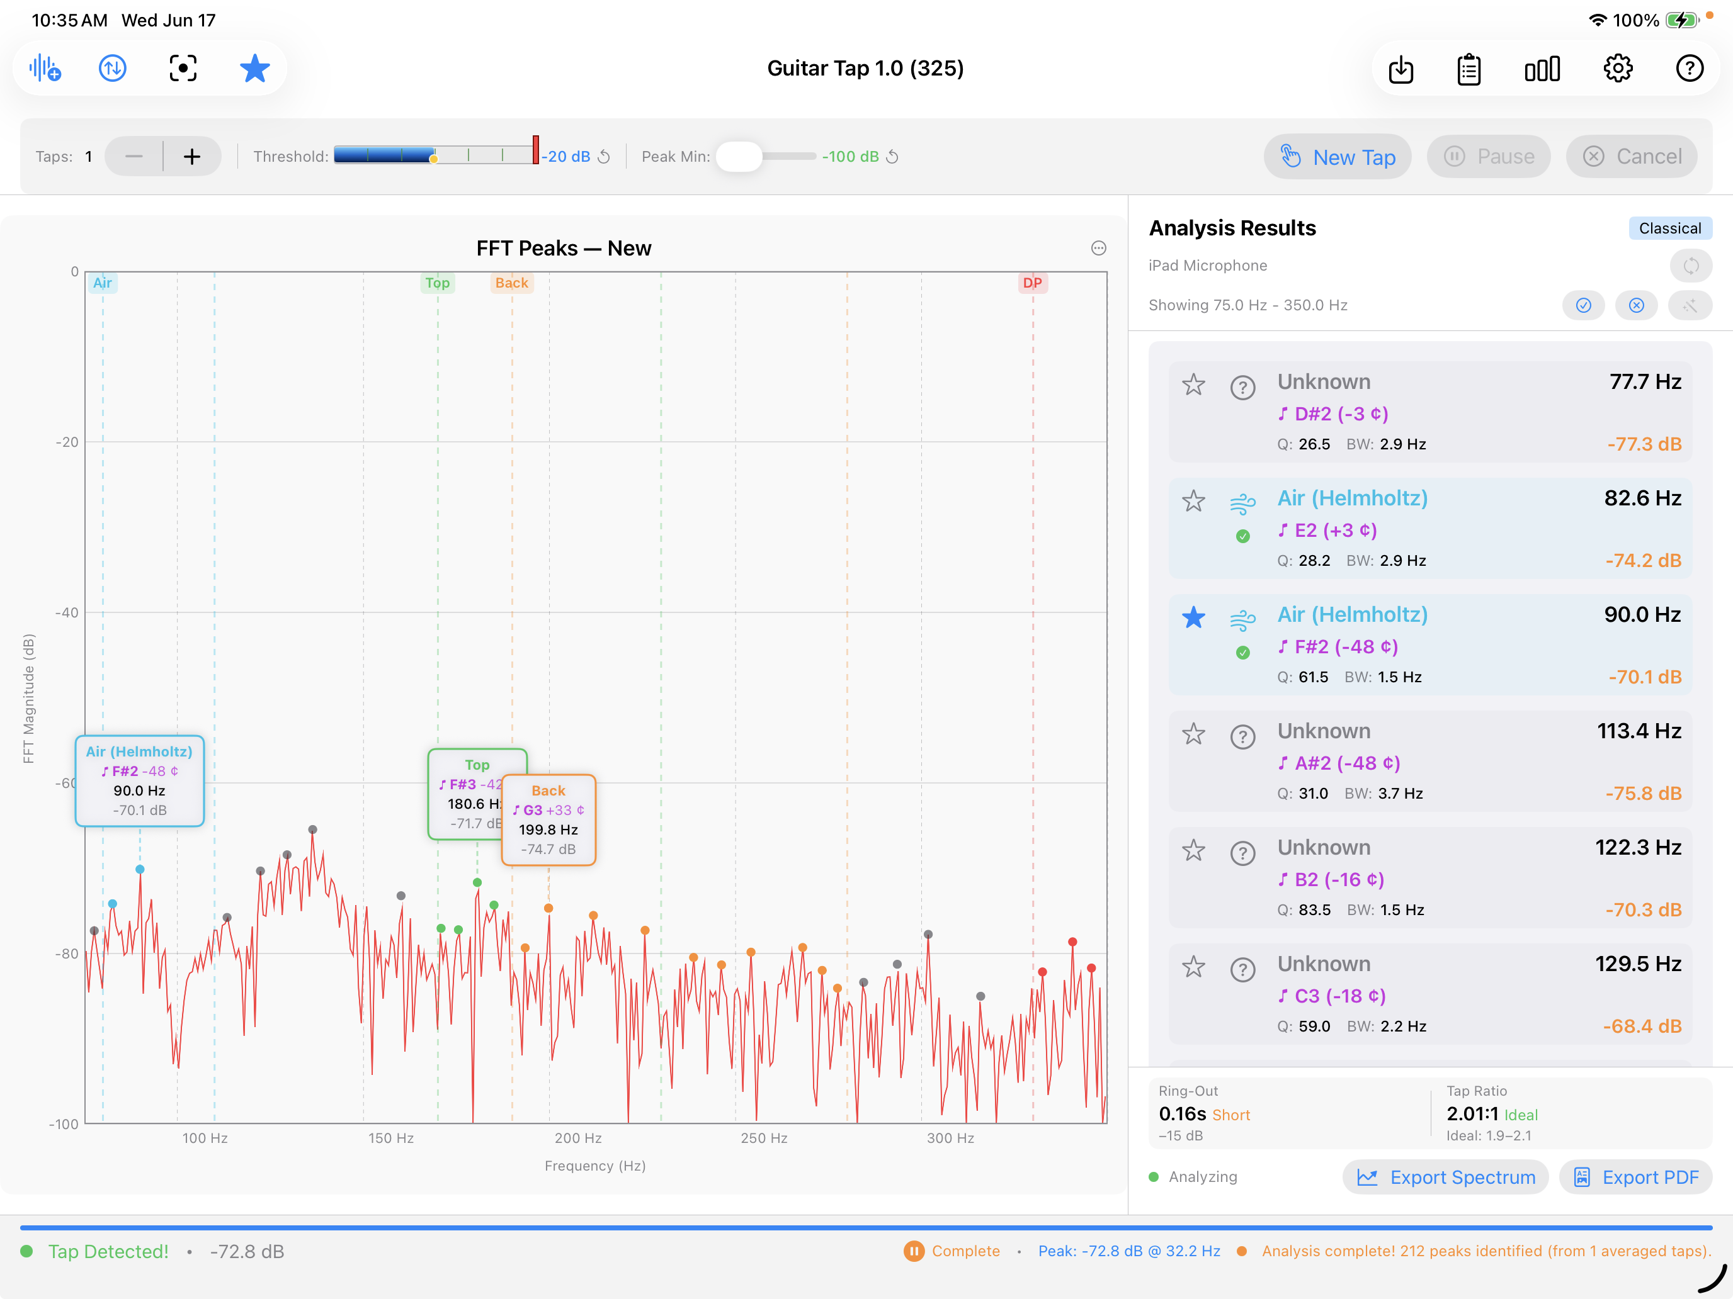This screenshot has width=1733, height=1299.
Task: Select the DP mode marker in chart
Action: click(x=1033, y=283)
